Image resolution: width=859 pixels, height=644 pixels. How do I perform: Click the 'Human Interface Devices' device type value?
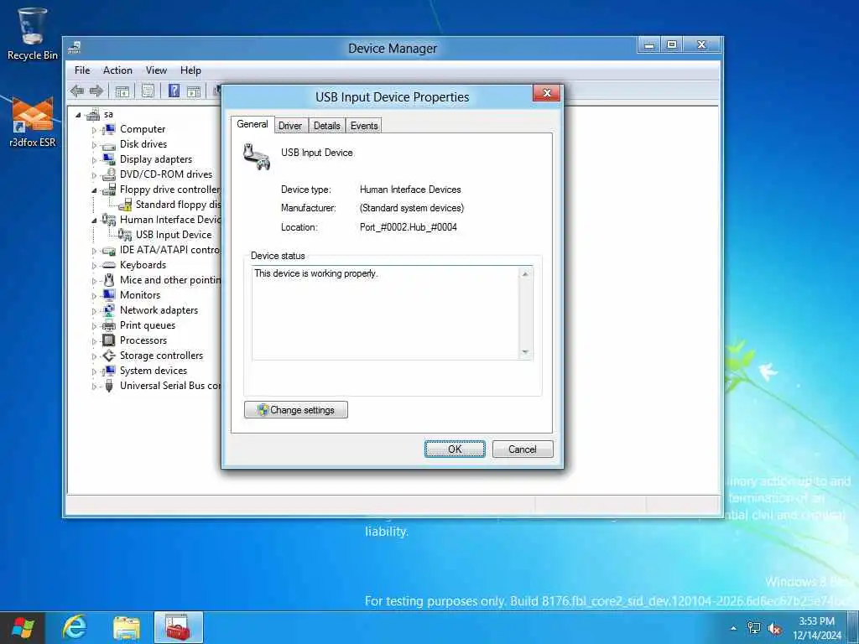pyautogui.click(x=410, y=190)
